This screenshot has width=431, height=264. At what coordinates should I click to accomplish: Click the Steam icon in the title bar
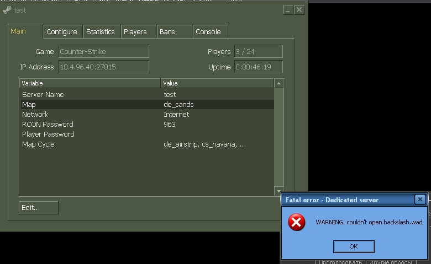tap(7, 10)
